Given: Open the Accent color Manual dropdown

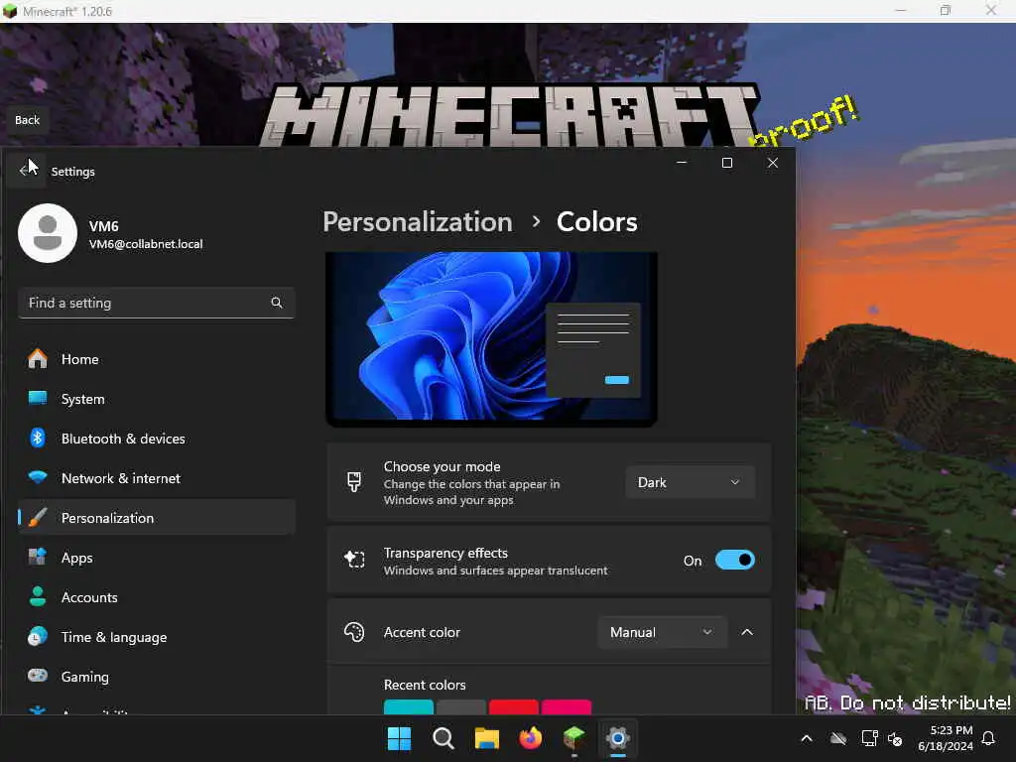Looking at the screenshot, I should tap(662, 632).
